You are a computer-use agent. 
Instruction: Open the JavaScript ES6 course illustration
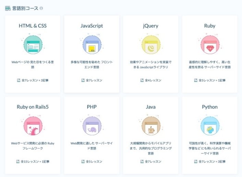(x=92, y=45)
